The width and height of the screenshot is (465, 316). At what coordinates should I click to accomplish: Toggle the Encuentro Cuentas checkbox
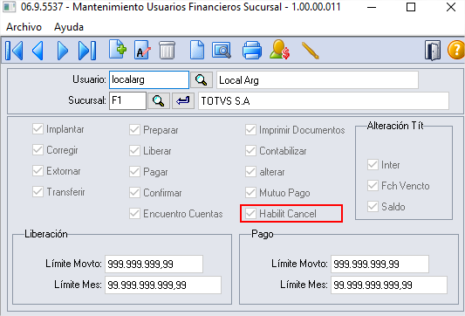click(x=134, y=213)
